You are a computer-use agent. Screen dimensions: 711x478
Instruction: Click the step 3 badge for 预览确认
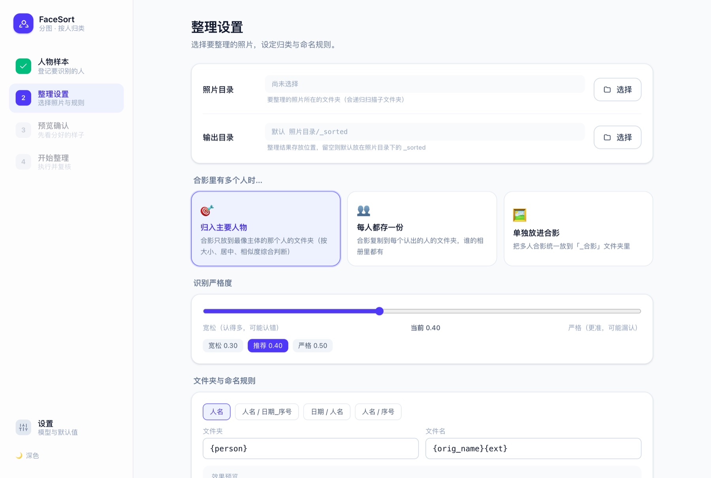click(23, 130)
